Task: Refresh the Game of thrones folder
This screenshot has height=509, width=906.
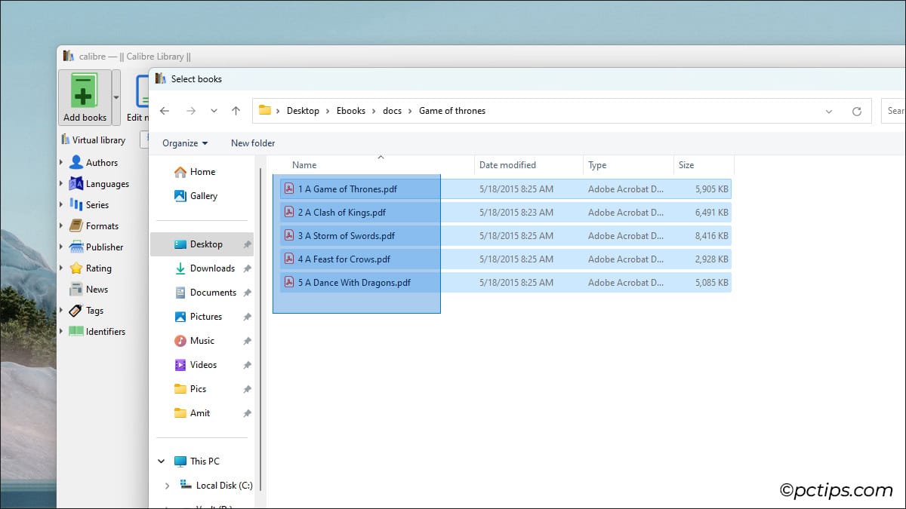Action: [x=856, y=112]
